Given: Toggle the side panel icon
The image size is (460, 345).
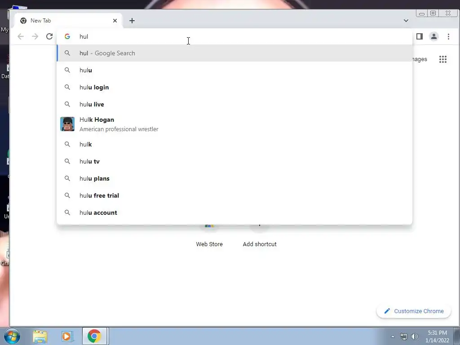Looking at the screenshot, I should (x=420, y=36).
